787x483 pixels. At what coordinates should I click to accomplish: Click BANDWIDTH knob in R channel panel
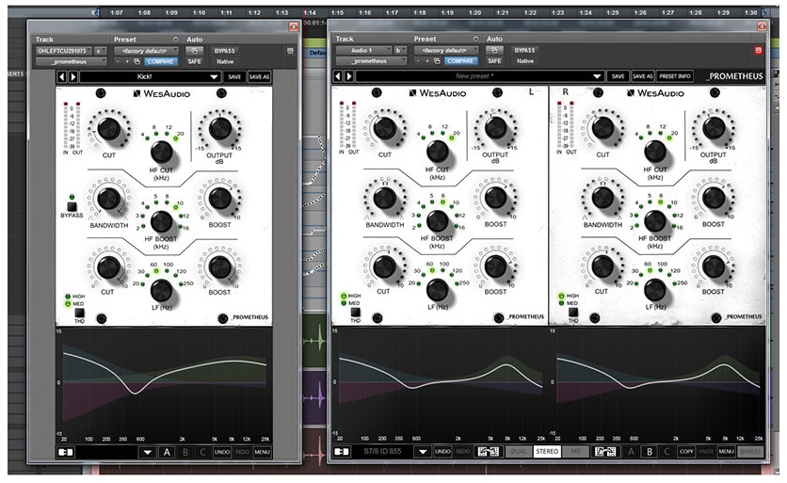(x=602, y=198)
